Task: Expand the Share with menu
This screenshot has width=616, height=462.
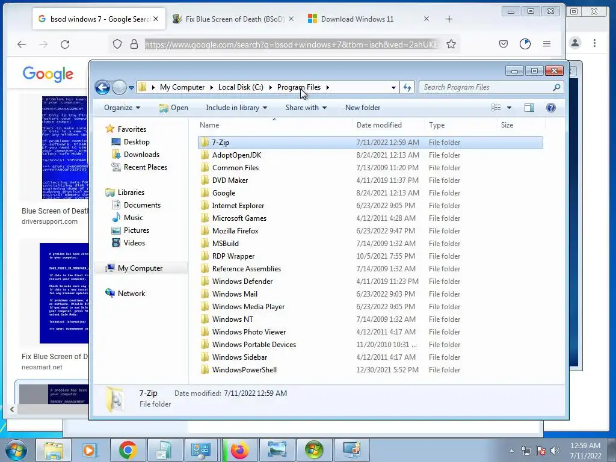Action: click(306, 108)
